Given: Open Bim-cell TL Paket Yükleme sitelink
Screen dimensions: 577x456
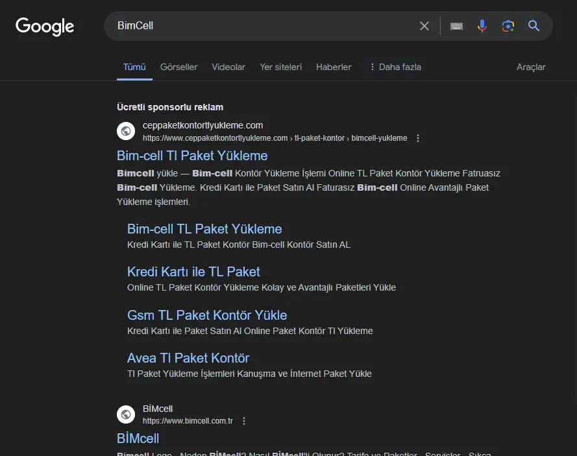Looking at the screenshot, I should (204, 229).
